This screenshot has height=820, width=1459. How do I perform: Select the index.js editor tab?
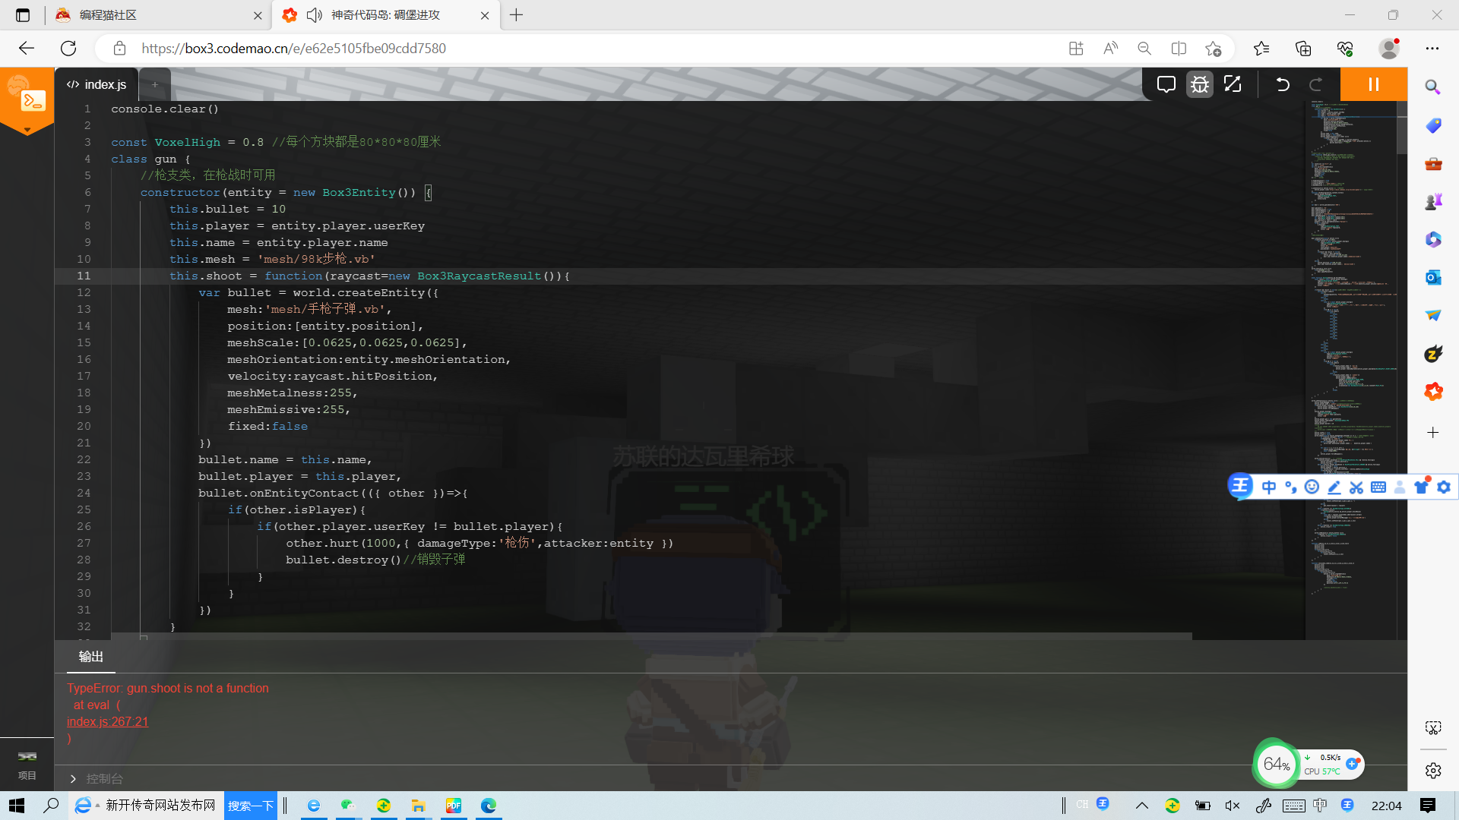pyautogui.click(x=97, y=84)
